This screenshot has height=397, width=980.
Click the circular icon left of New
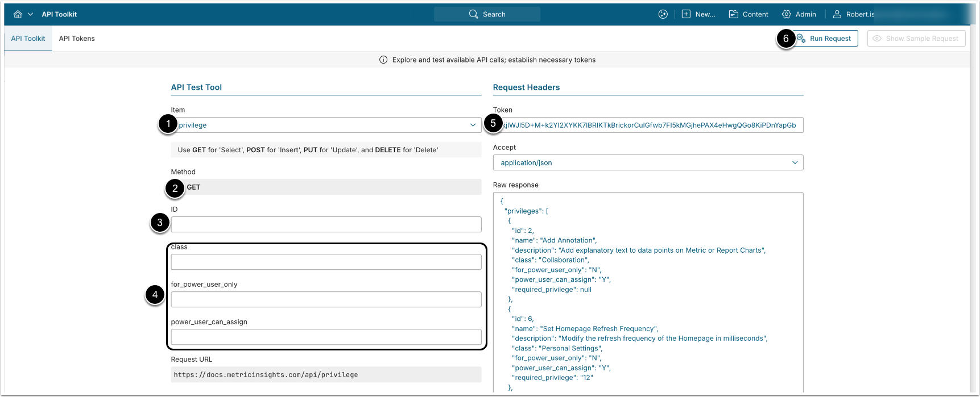tap(663, 14)
